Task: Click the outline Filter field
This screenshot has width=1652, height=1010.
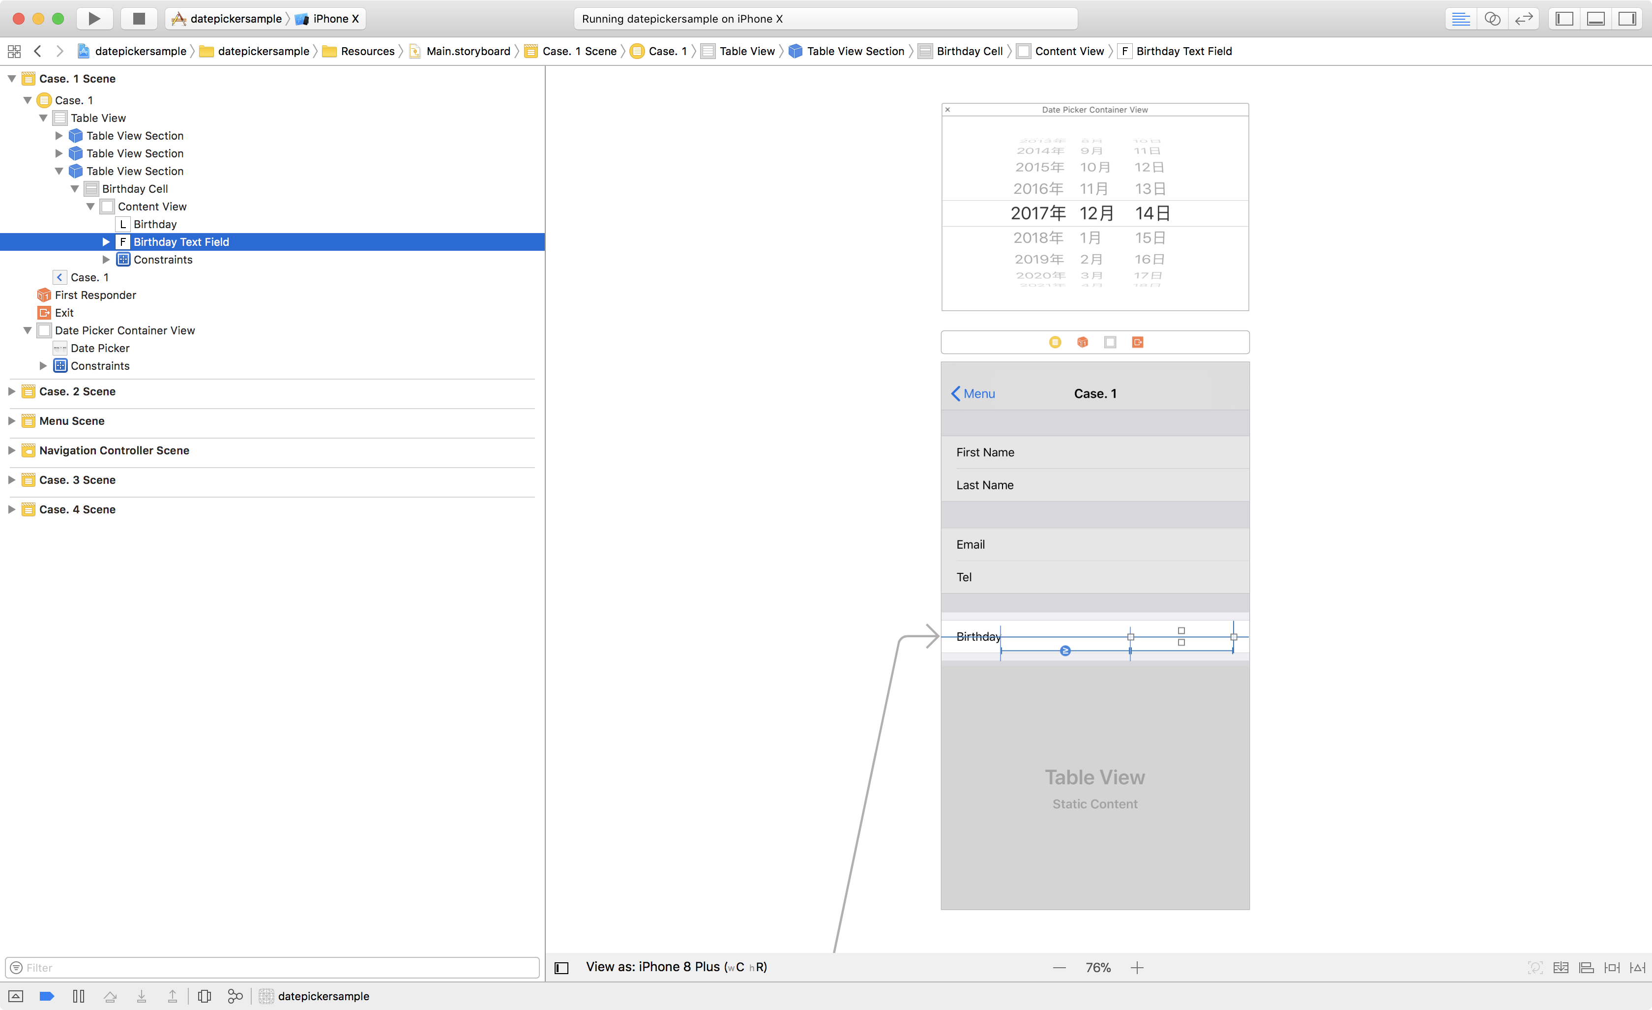Action: coord(272,967)
